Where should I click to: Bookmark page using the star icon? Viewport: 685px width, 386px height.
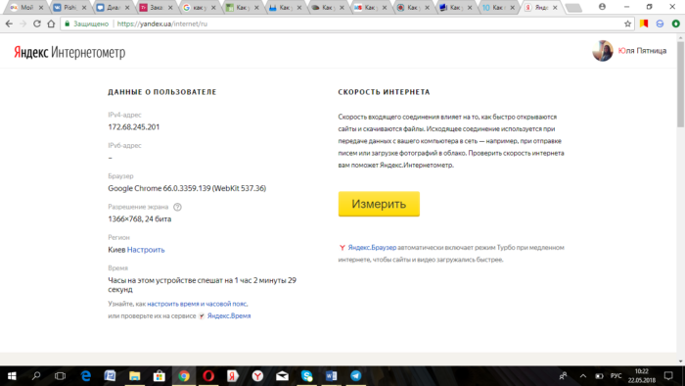628,24
